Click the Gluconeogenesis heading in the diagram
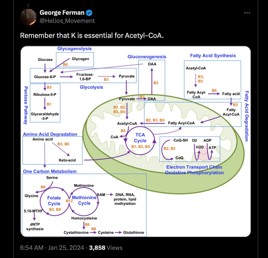Viewport: 268px width, 258px height. pyautogui.click(x=147, y=57)
